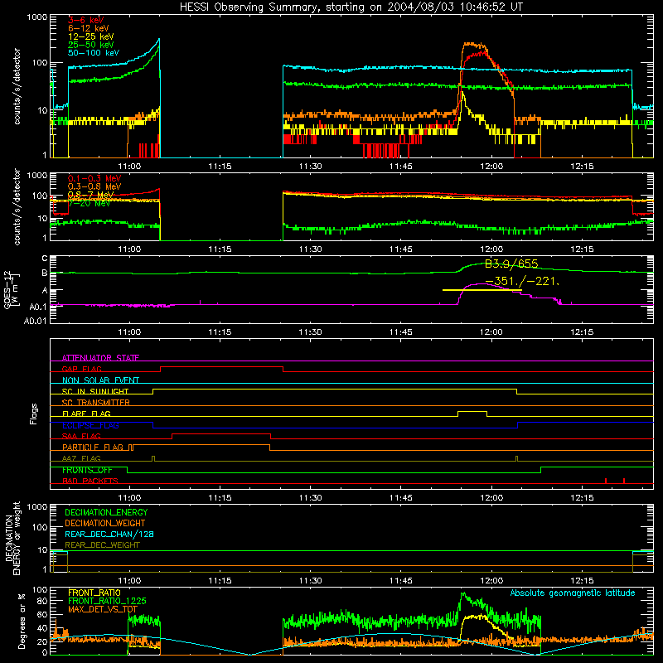Click the yellow flare duration bar in GOES panel
The width and height of the screenshot is (663, 663).
482,290
